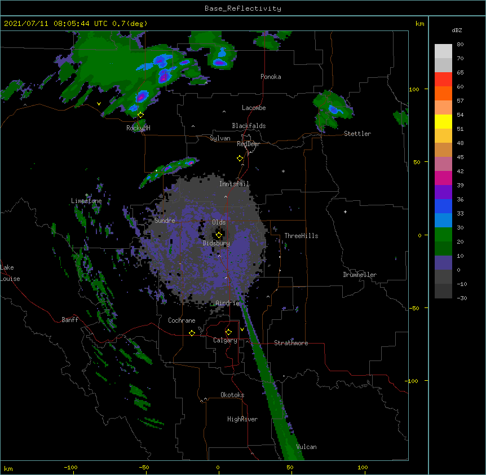Click the white asterisk marker east of Innisfail
The width and height of the screenshot is (486, 475).
pyautogui.click(x=283, y=171)
